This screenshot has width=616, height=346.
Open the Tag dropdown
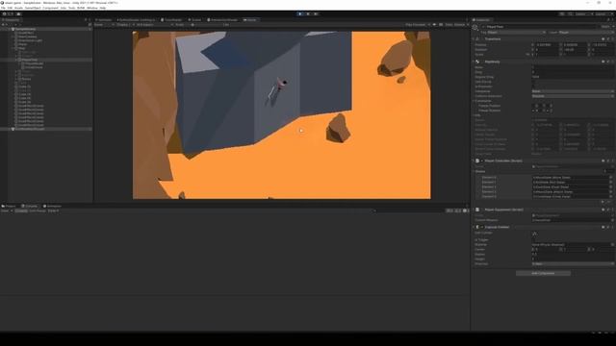[x=516, y=32]
